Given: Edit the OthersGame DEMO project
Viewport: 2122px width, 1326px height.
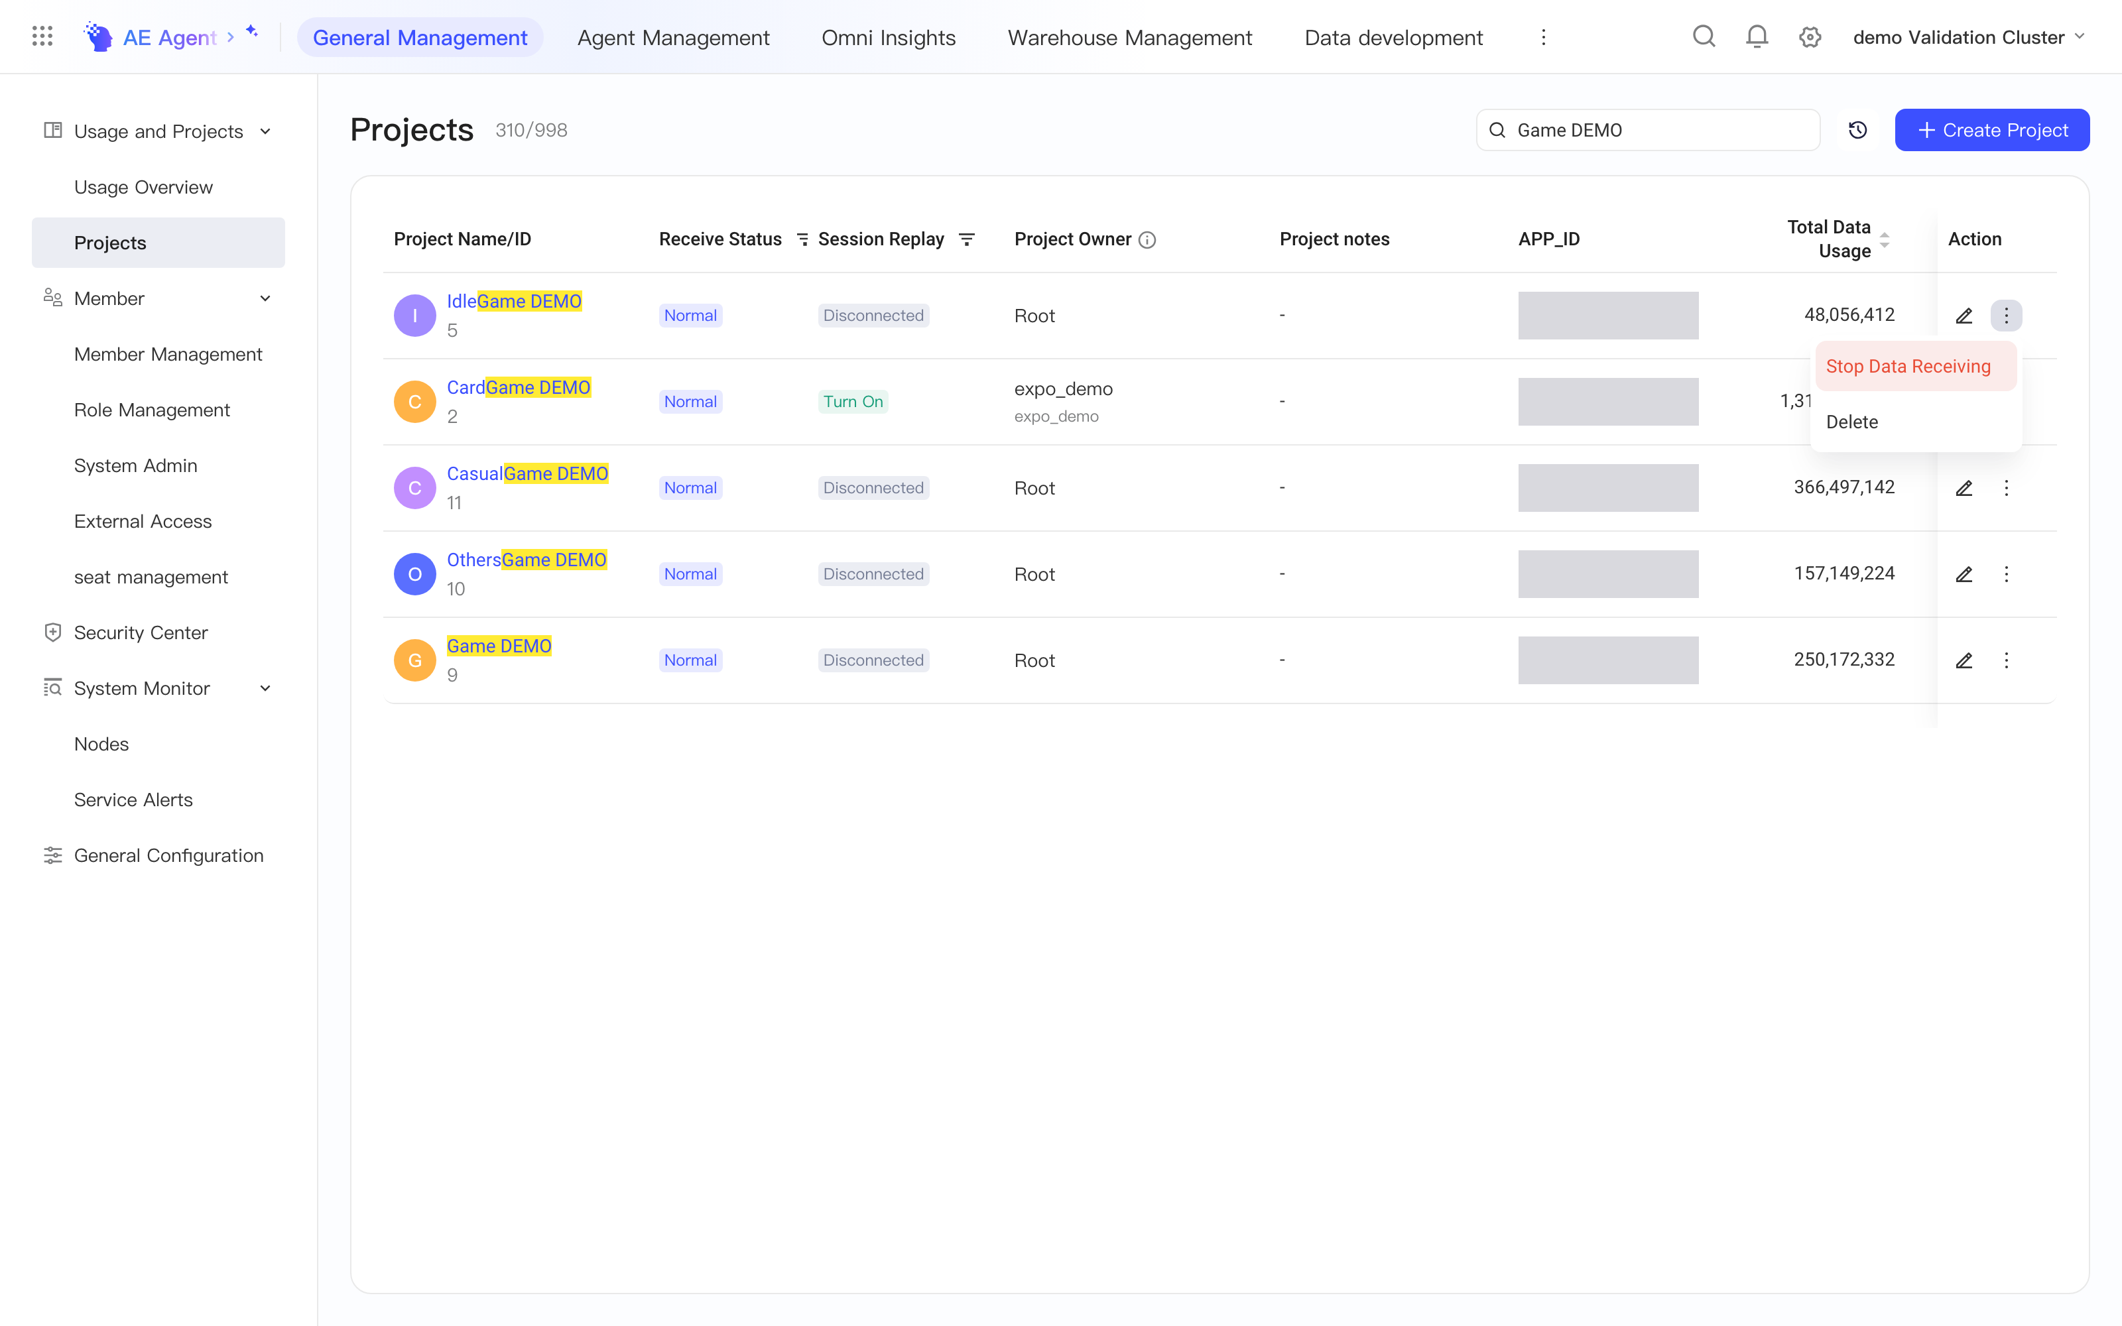Looking at the screenshot, I should pyautogui.click(x=1964, y=574).
